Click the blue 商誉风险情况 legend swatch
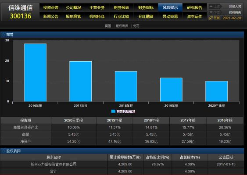This screenshot has height=175, width=247. tap(113, 112)
